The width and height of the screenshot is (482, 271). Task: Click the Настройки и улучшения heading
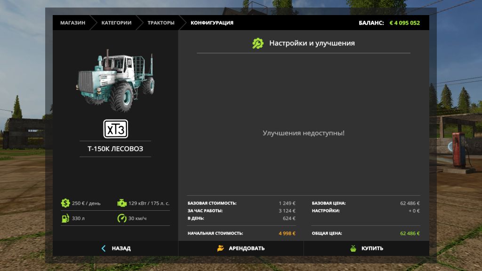[x=312, y=43]
